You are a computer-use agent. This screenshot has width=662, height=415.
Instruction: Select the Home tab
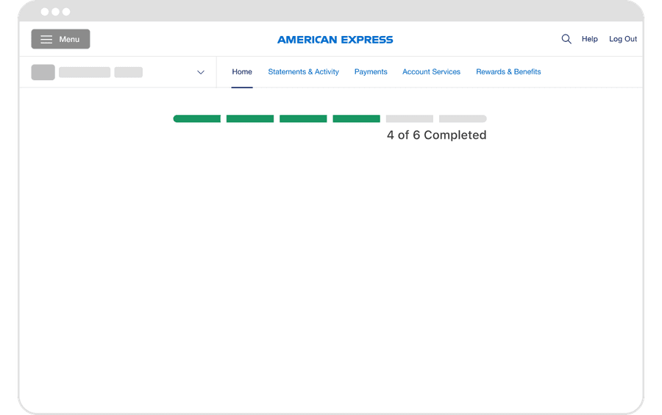[x=242, y=72]
